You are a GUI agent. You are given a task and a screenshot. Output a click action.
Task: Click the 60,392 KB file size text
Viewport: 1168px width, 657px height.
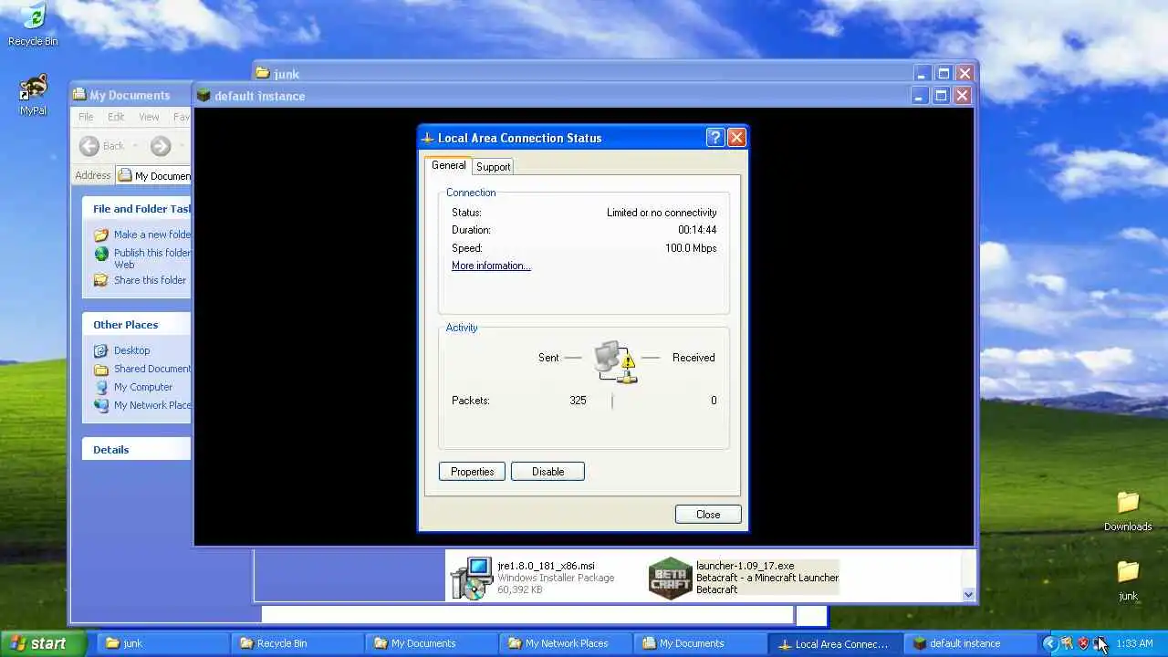[520, 589]
